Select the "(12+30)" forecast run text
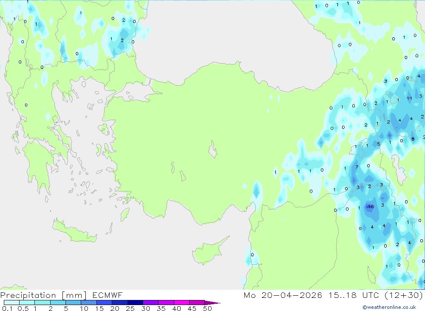Screen dimensions: 425x311 tap(404, 295)
